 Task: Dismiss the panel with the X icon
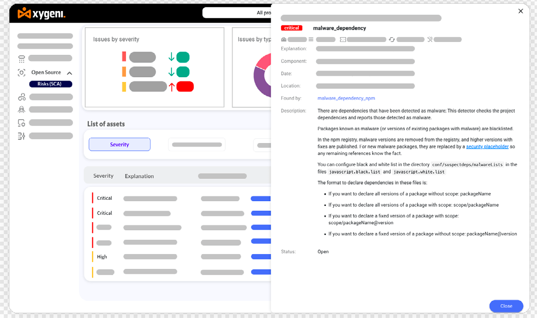click(521, 11)
